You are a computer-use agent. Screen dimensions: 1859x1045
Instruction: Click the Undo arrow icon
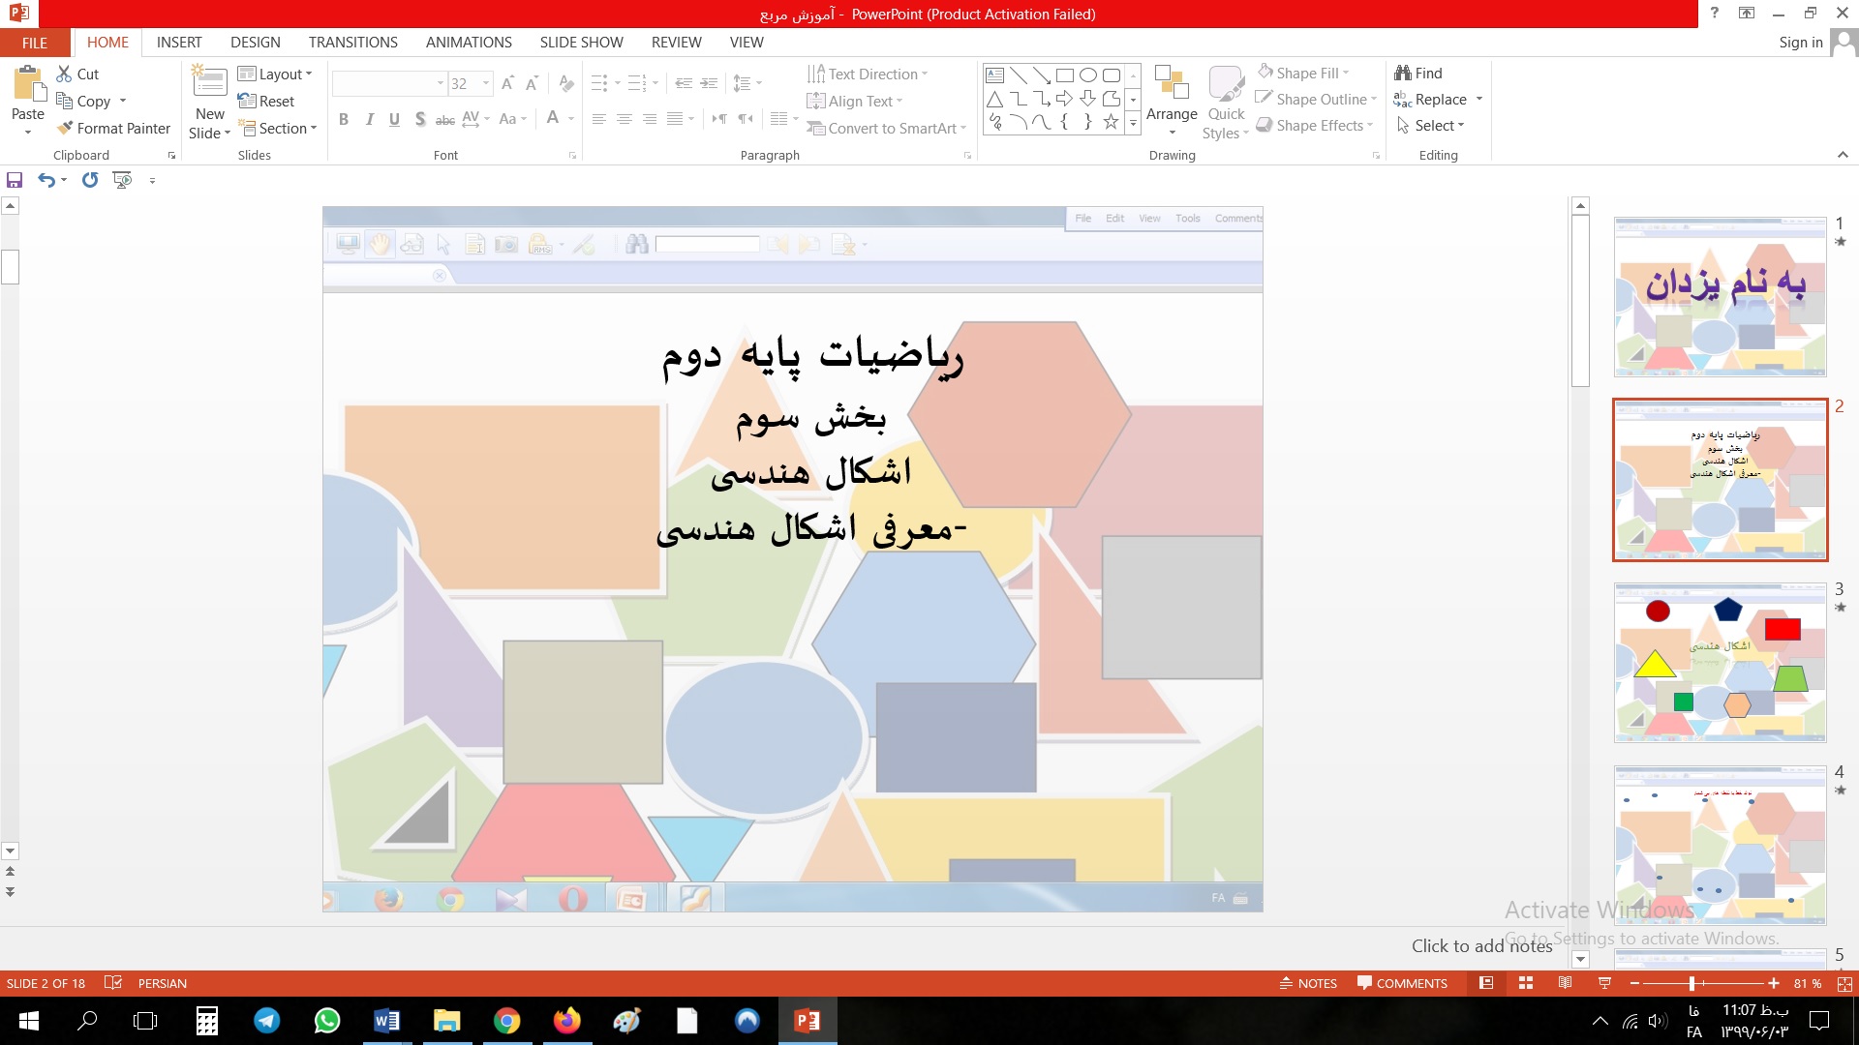46,180
